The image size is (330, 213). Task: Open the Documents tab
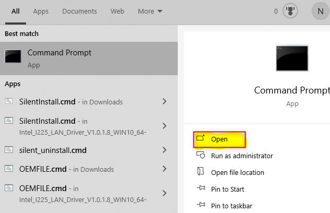pos(79,11)
